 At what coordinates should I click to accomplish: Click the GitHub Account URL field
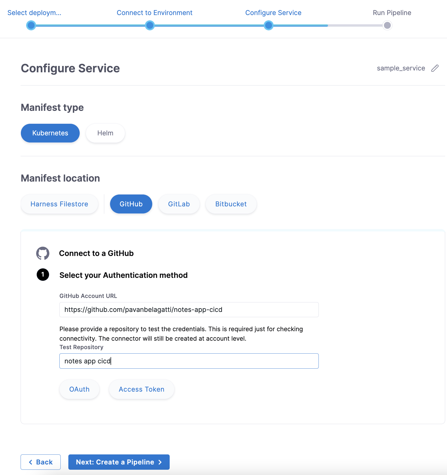tap(189, 310)
